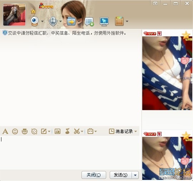Start a voice call with microphone icon
Image resolution: width=193 pixels, height=181 pixels.
[x=53, y=21]
